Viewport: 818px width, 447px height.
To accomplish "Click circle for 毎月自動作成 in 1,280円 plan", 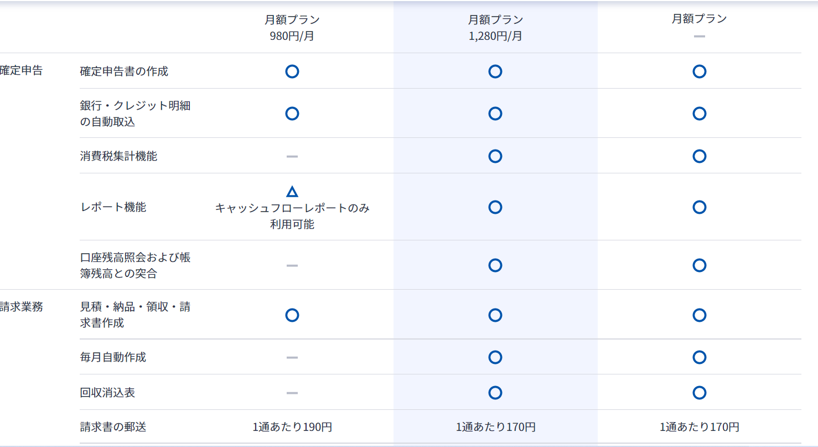I will pos(495,357).
